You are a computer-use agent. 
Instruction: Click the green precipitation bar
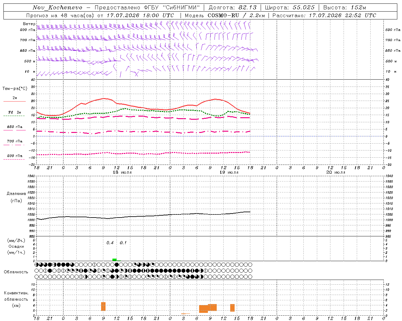point(115,260)
